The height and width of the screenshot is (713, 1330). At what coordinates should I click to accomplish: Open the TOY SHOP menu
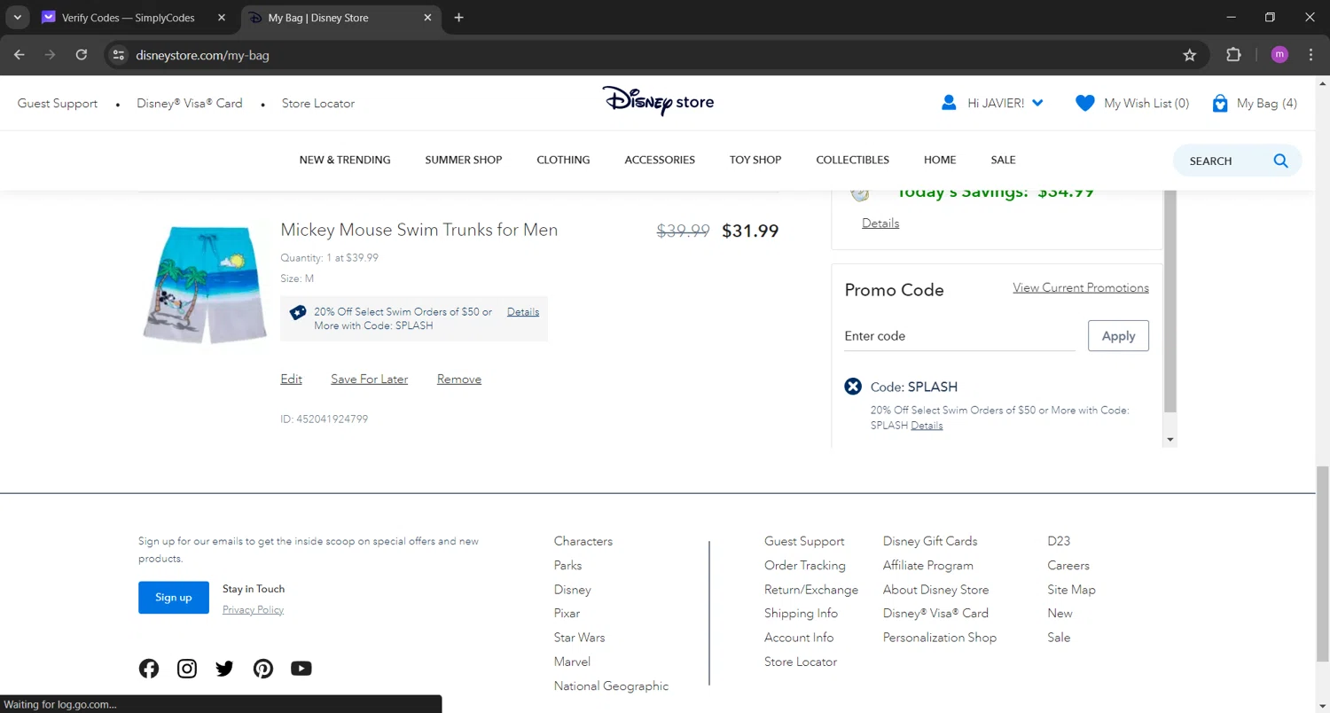coord(755,161)
